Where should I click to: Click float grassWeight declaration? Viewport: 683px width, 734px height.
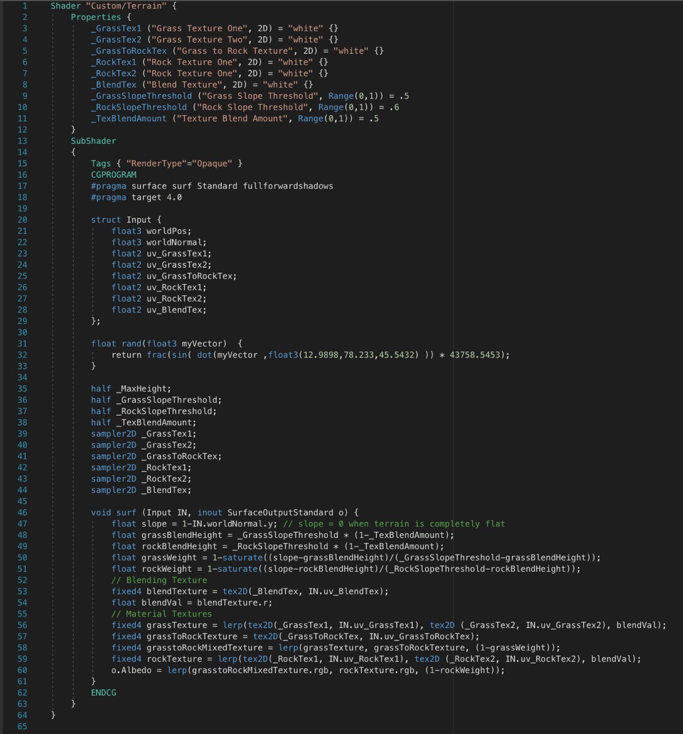point(356,557)
